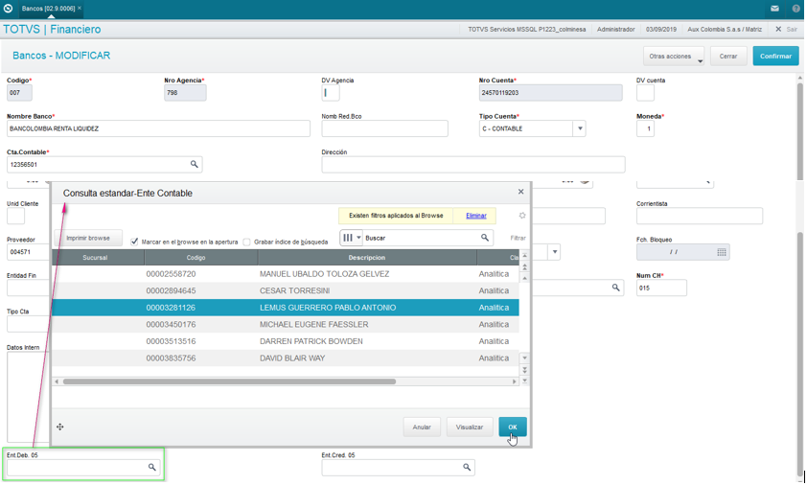806x485 pixels.
Task: Uncheck Marcar en el browse en la apertura
Action: (135, 242)
